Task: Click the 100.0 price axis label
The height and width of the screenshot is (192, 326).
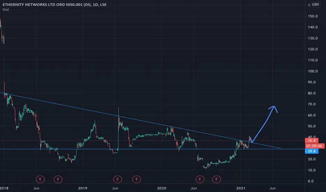Action: (313, 71)
